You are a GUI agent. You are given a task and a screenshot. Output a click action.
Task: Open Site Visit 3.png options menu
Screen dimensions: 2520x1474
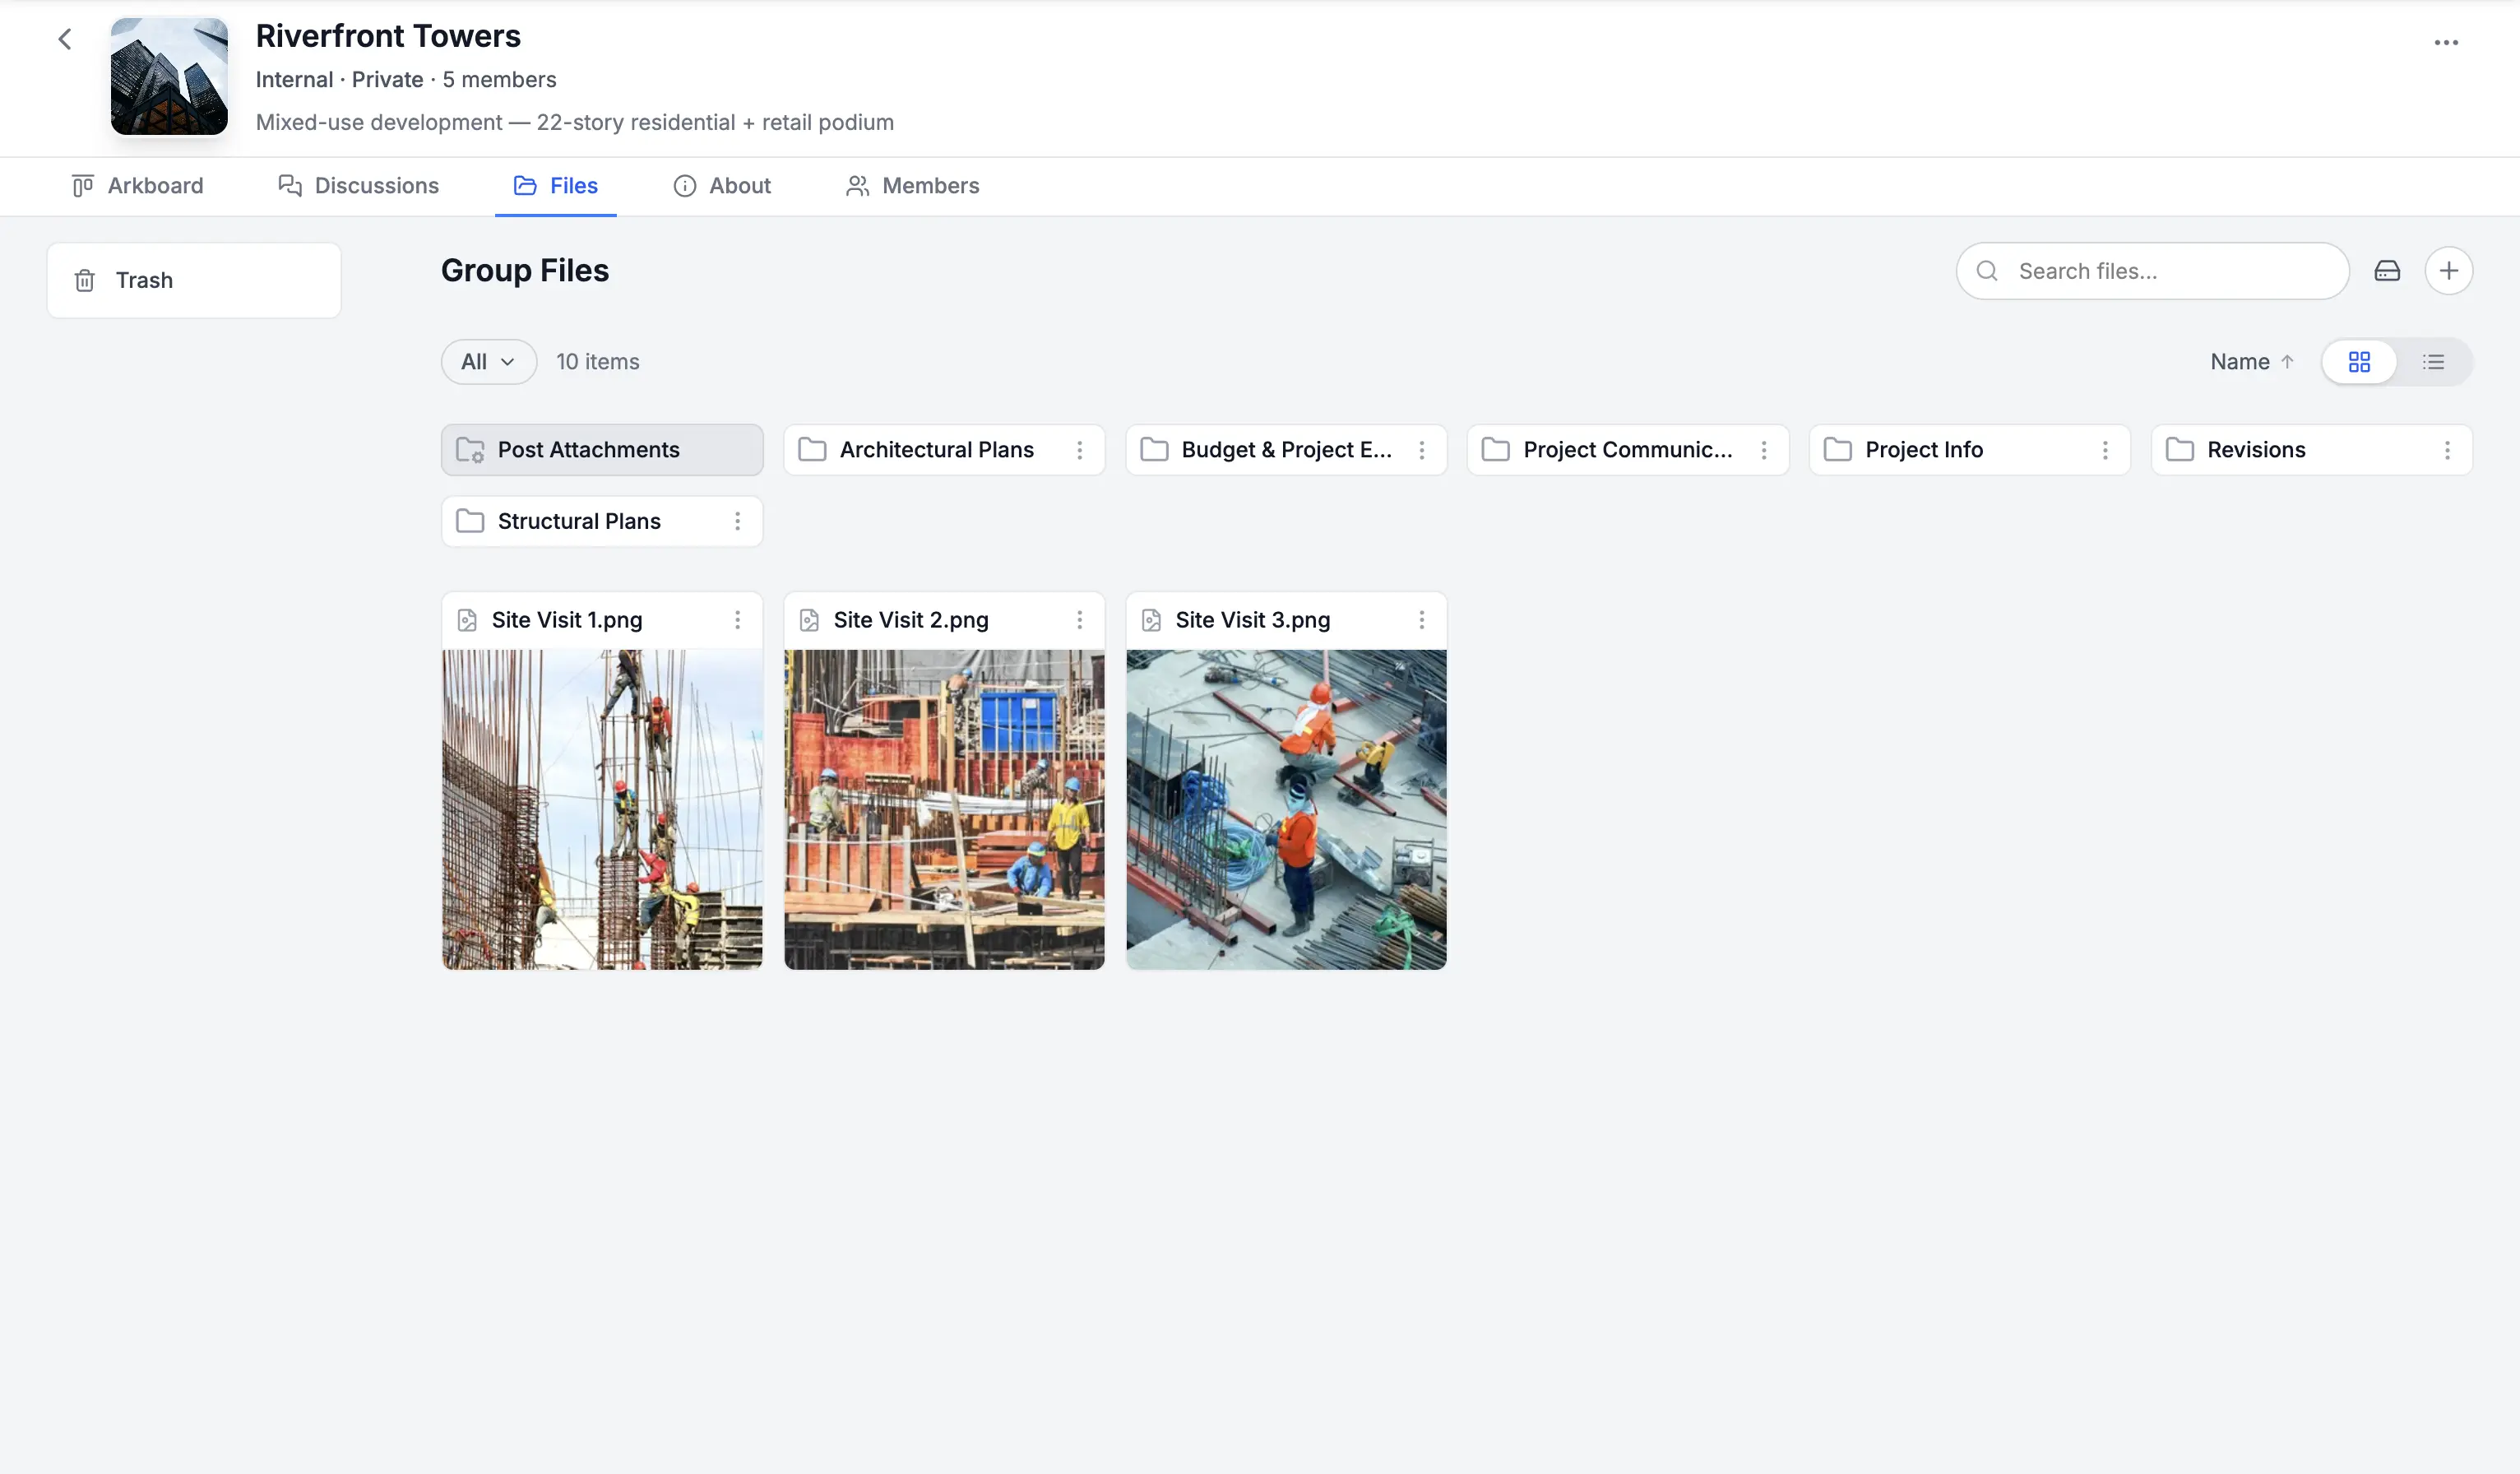(1421, 620)
